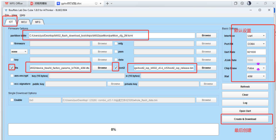Viewport: 276px width, 140px height.
Task: Click the partition table path field
Action: point(112,36)
